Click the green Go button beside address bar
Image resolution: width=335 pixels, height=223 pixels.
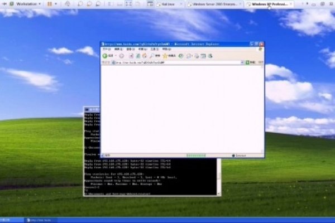click(250, 62)
